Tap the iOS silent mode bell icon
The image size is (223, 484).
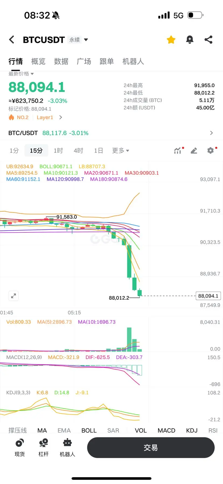[56, 15]
